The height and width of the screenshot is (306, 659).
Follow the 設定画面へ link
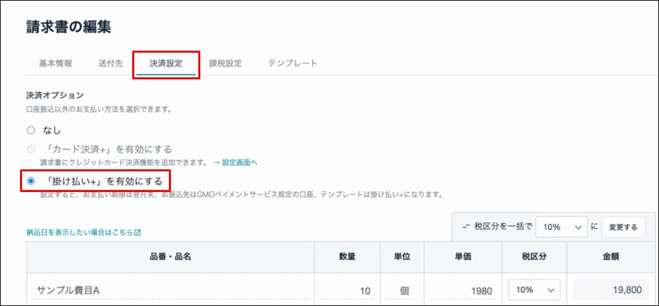coord(234,162)
